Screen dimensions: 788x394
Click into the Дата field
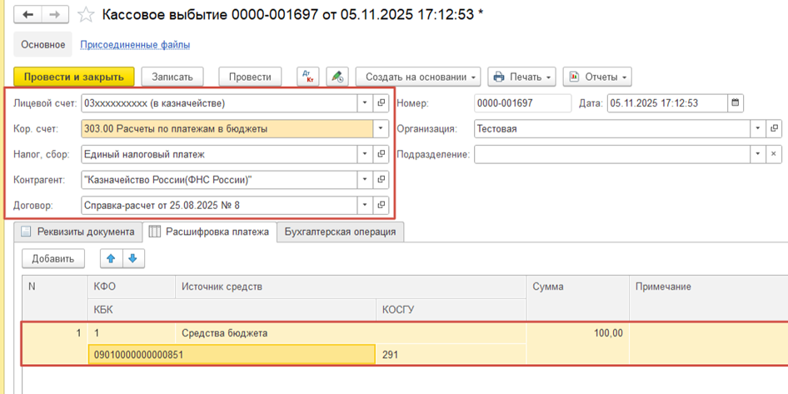667,103
